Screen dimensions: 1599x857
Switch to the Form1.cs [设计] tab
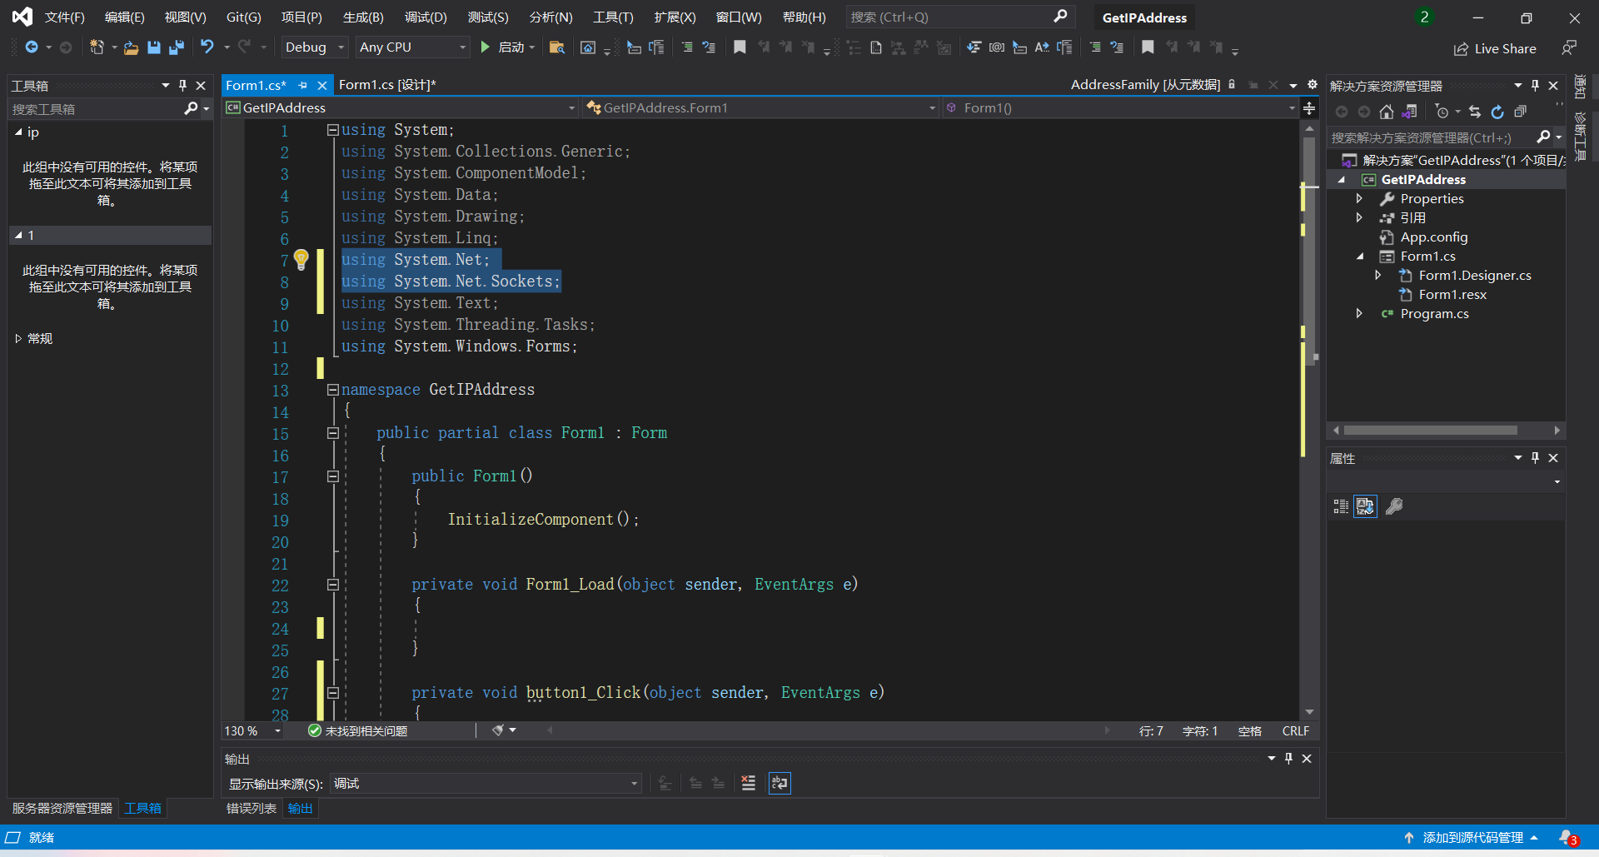coord(386,84)
